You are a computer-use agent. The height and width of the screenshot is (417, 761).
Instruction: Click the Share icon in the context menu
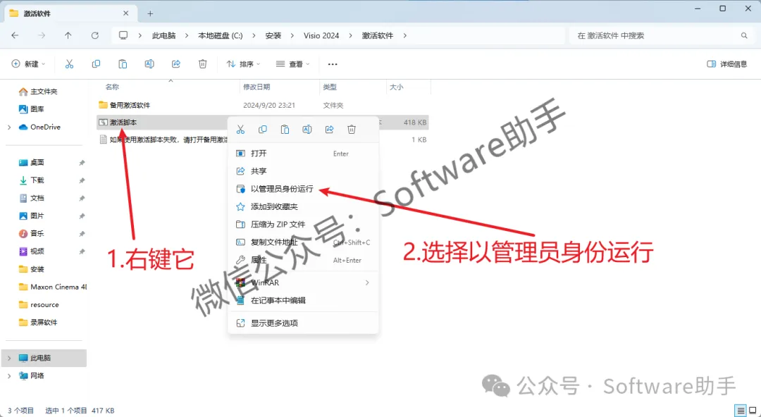pos(330,129)
